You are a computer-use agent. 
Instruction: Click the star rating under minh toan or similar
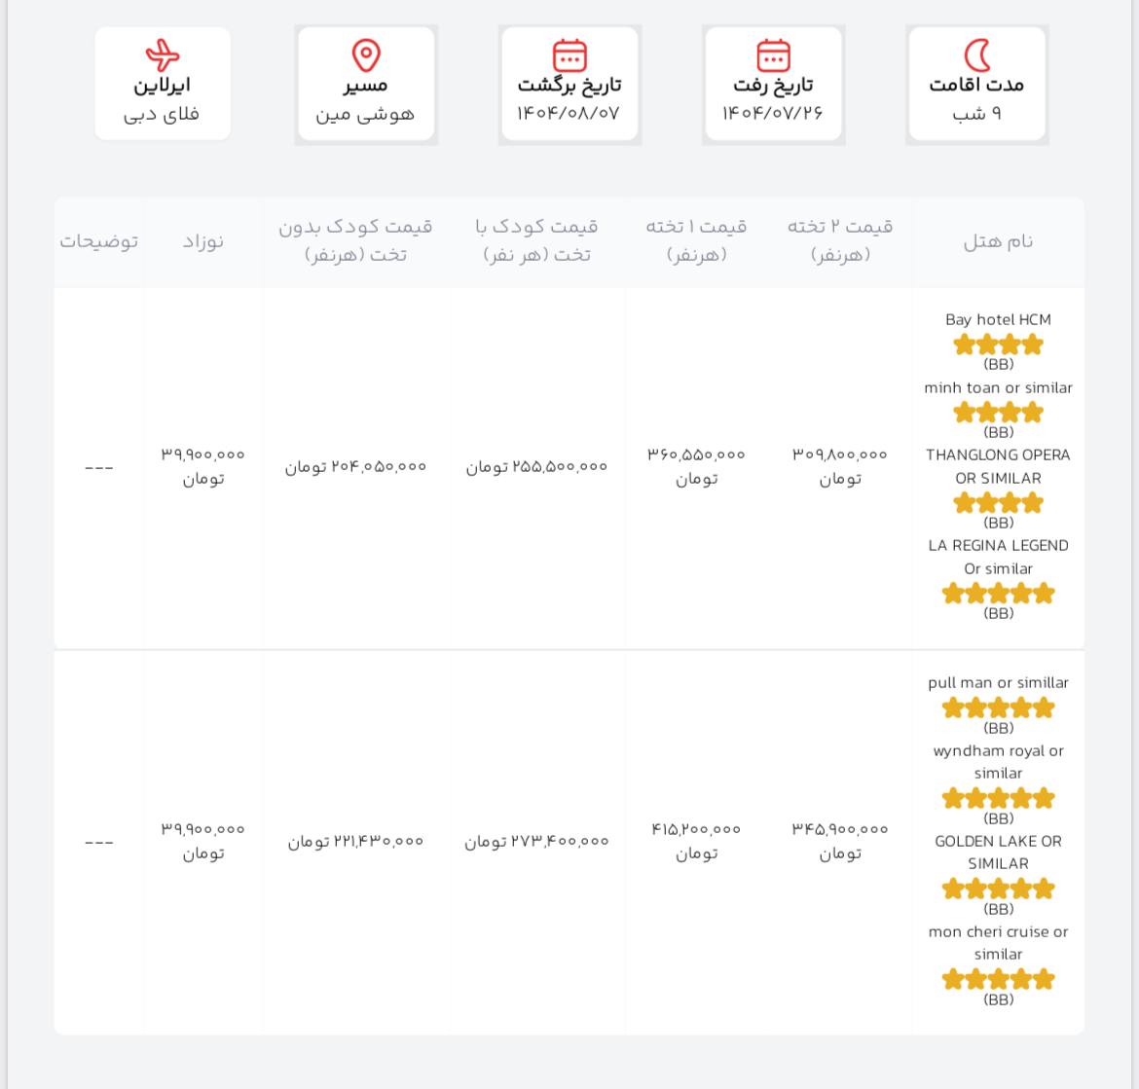(x=998, y=413)
